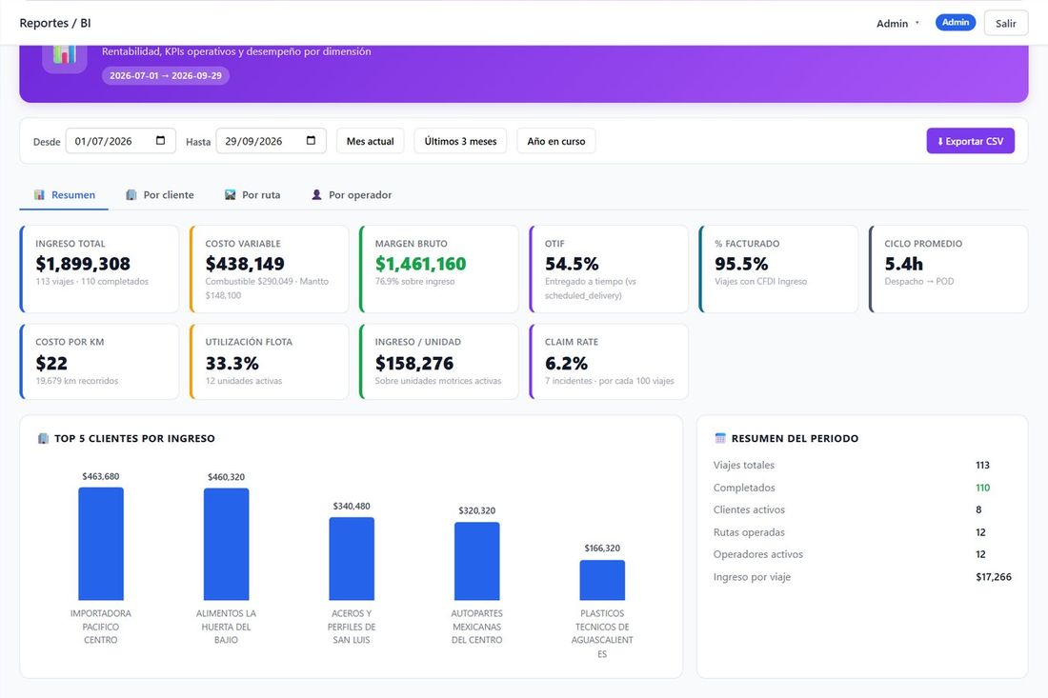Image resolution: width=1048 pixels, height=698 pixels.
Task: Click the Clientes activos row label
Action: tap(749, 509)
